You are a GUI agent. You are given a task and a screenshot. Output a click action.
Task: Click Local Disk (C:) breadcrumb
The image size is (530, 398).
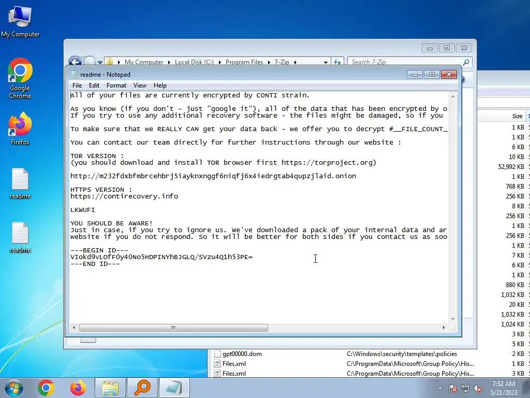(194, 62)
